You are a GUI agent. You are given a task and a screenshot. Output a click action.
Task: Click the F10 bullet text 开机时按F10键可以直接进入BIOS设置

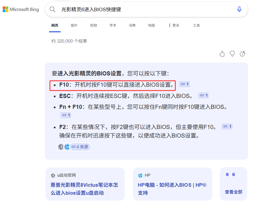tap(124, 85)
